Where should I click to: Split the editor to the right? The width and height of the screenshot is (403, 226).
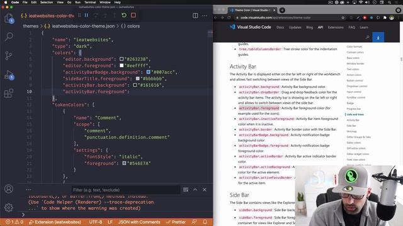(x=195, y=16)
